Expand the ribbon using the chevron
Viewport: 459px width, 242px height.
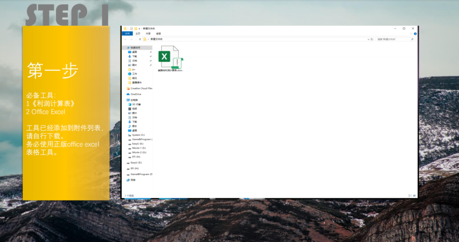point(411,34)
